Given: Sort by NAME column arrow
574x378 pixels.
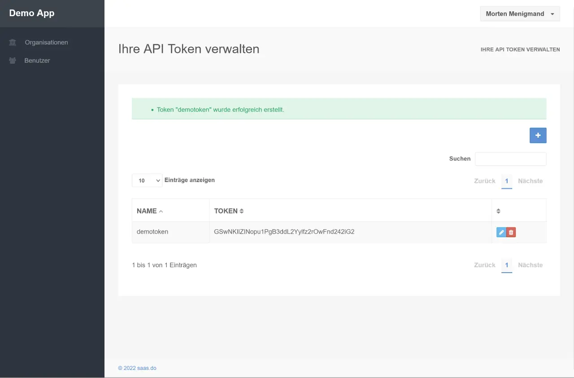Looking at the screenshot, I should click(161, 211).
